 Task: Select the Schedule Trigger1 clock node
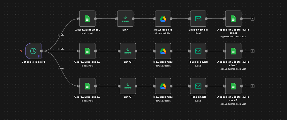coord(33,51)
